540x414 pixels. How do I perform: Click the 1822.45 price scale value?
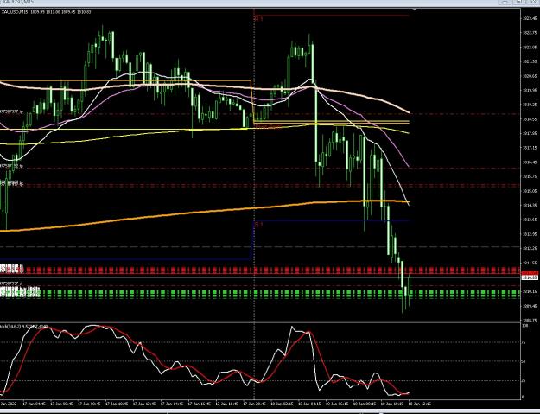click(x=530, y=18)
